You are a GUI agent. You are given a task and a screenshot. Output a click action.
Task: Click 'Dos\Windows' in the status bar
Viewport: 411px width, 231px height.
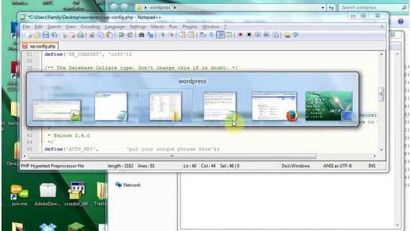[295, 166]
